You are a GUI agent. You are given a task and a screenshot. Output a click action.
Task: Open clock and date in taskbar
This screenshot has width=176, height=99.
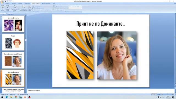click(168, 97)
